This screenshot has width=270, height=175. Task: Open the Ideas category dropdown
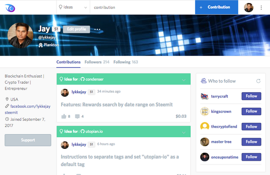(73, 7)
